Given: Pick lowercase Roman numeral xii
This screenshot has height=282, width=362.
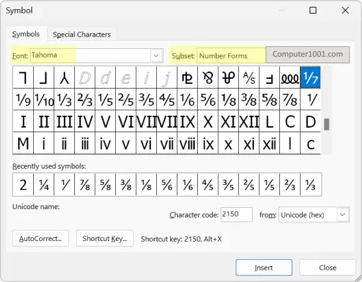Looking at the screenshot, I should (x=270, y=143).
